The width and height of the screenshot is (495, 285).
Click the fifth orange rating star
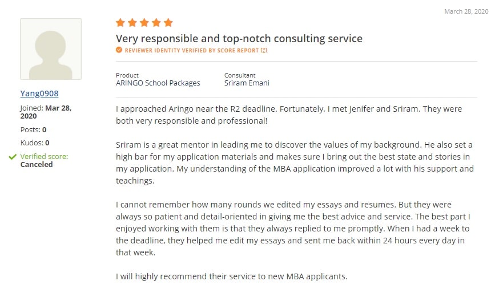pyautogui.click(x=168, y=22)
